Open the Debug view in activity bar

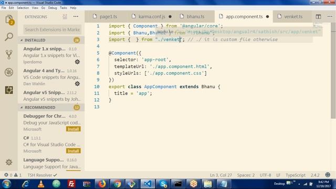9,72
